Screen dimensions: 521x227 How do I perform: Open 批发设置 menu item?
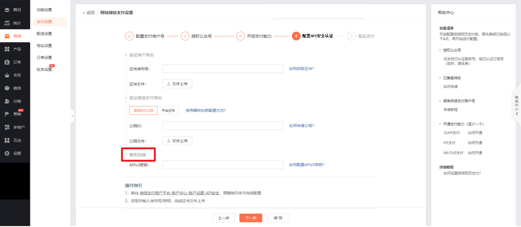click(44, 69)
